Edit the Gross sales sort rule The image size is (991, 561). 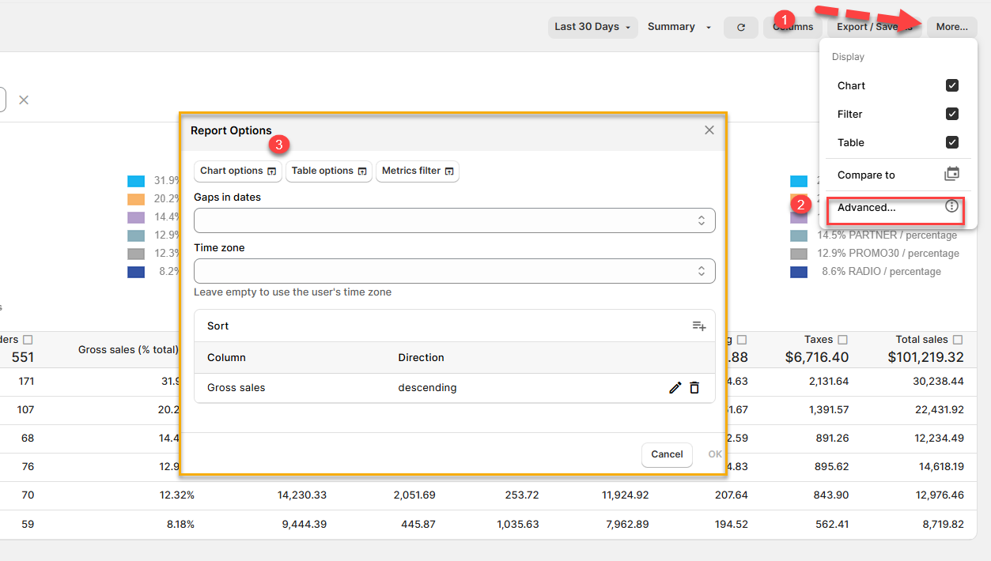(675, 388)
